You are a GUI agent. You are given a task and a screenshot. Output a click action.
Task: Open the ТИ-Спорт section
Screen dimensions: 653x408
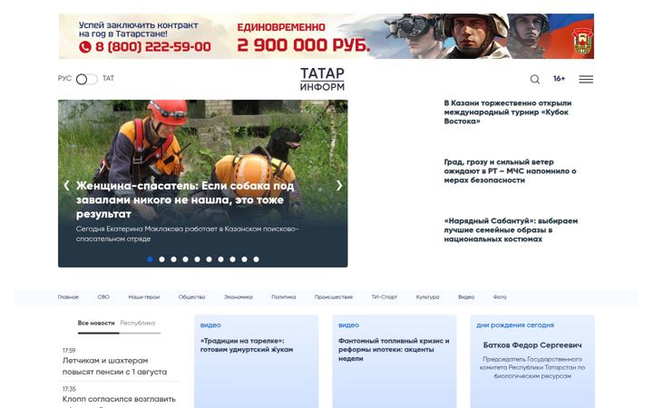coord(385,296)
